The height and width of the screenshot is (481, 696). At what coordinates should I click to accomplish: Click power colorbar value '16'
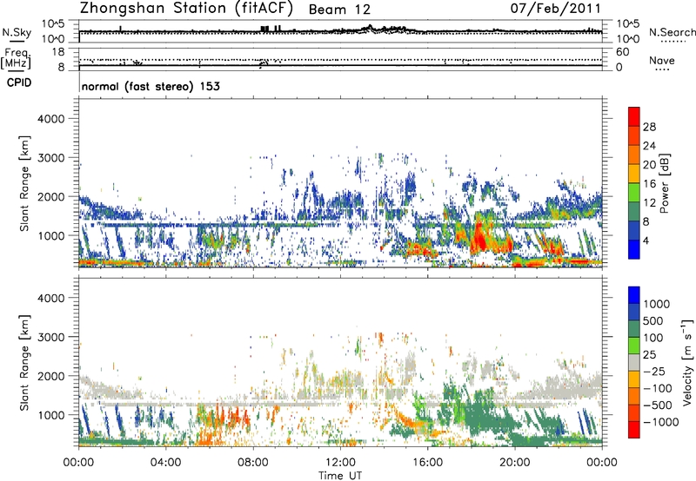pos(649,184)
